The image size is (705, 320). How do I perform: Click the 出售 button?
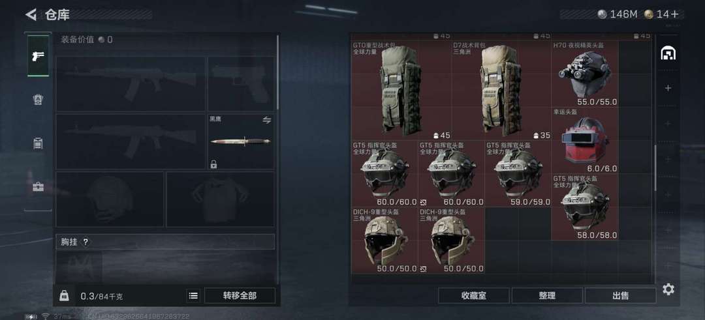621,296
